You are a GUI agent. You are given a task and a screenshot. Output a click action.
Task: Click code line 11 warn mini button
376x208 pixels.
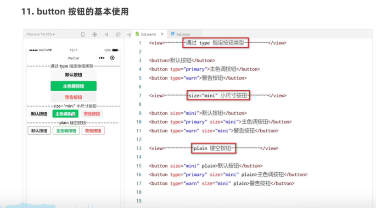tap(213, 131)
